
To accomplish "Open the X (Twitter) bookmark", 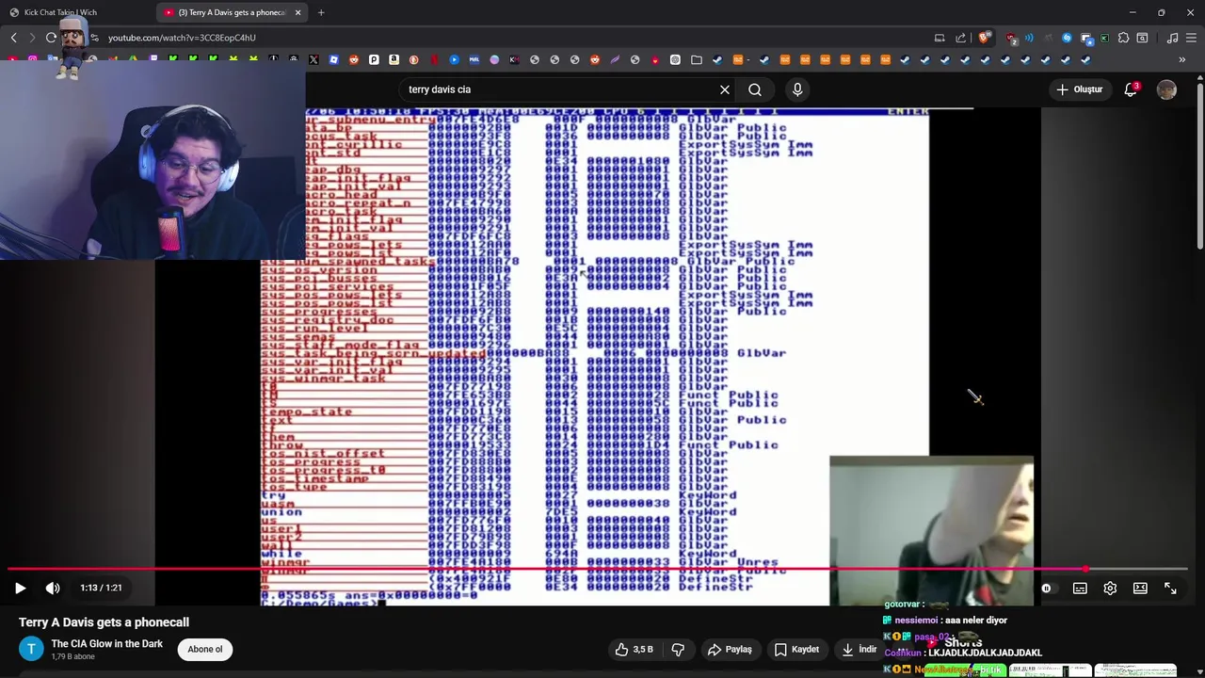I will (x=313, y=59).
